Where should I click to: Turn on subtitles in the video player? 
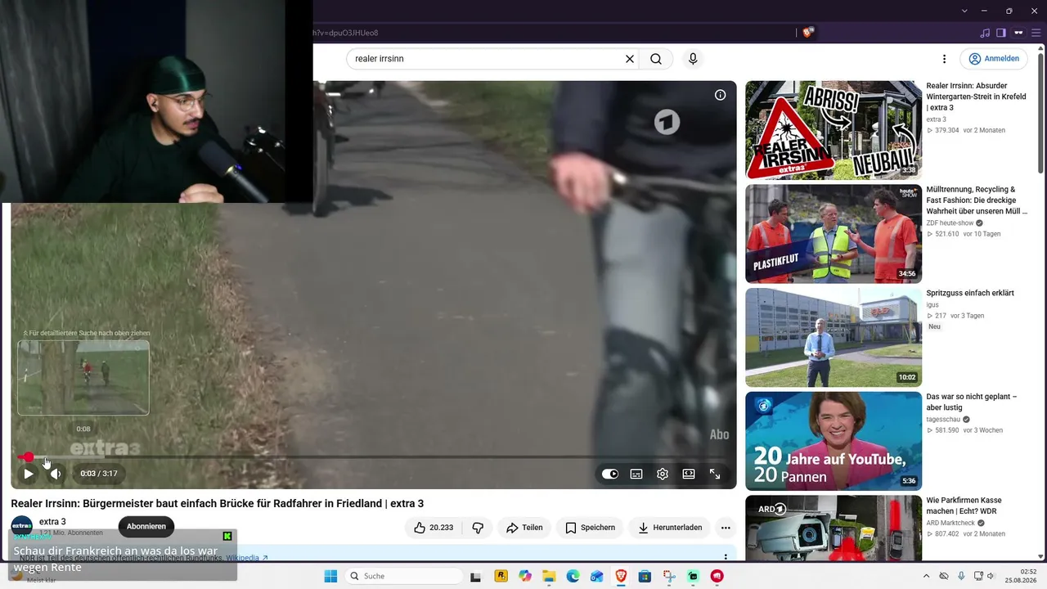636,474
